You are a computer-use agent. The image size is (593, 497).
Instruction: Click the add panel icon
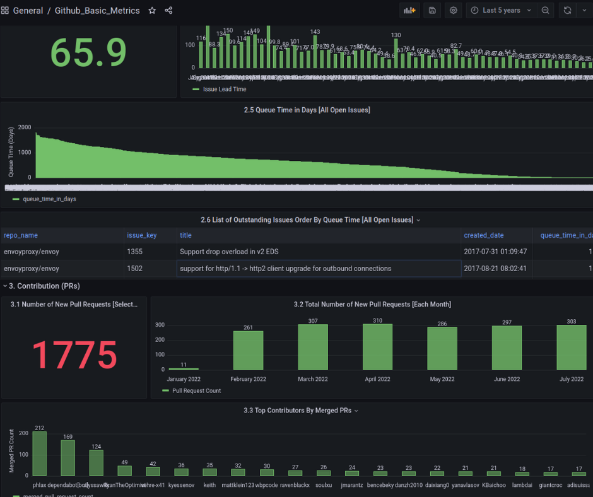(x=408, y=10)
